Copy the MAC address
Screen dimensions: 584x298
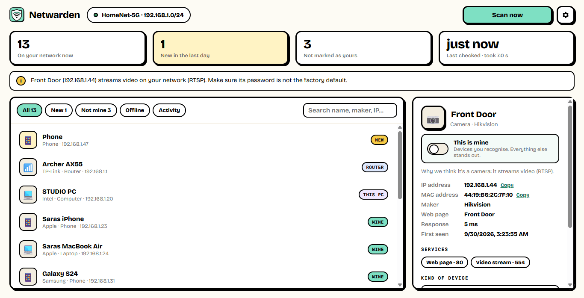click(523, 195)
